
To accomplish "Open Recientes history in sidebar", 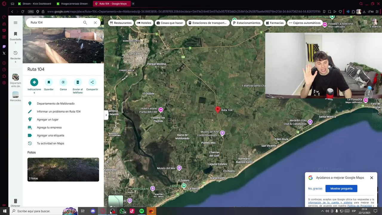I will tap(16, 57).
